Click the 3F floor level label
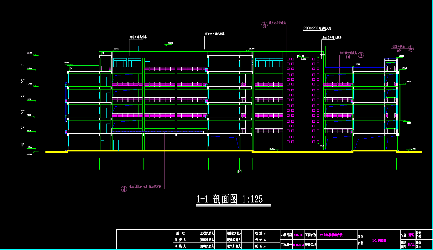433x250 pixels. pyautogui.click(x=23, y=112)
